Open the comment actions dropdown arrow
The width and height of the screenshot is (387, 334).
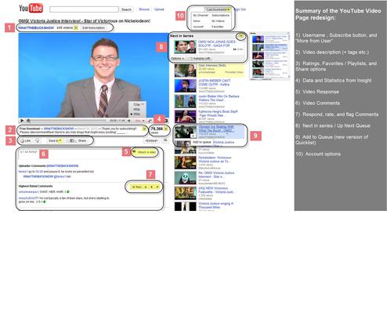(157, 187)
